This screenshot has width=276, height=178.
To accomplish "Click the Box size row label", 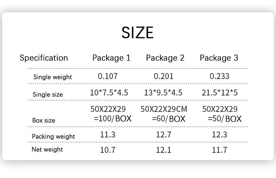I will (x=44, y=120).
